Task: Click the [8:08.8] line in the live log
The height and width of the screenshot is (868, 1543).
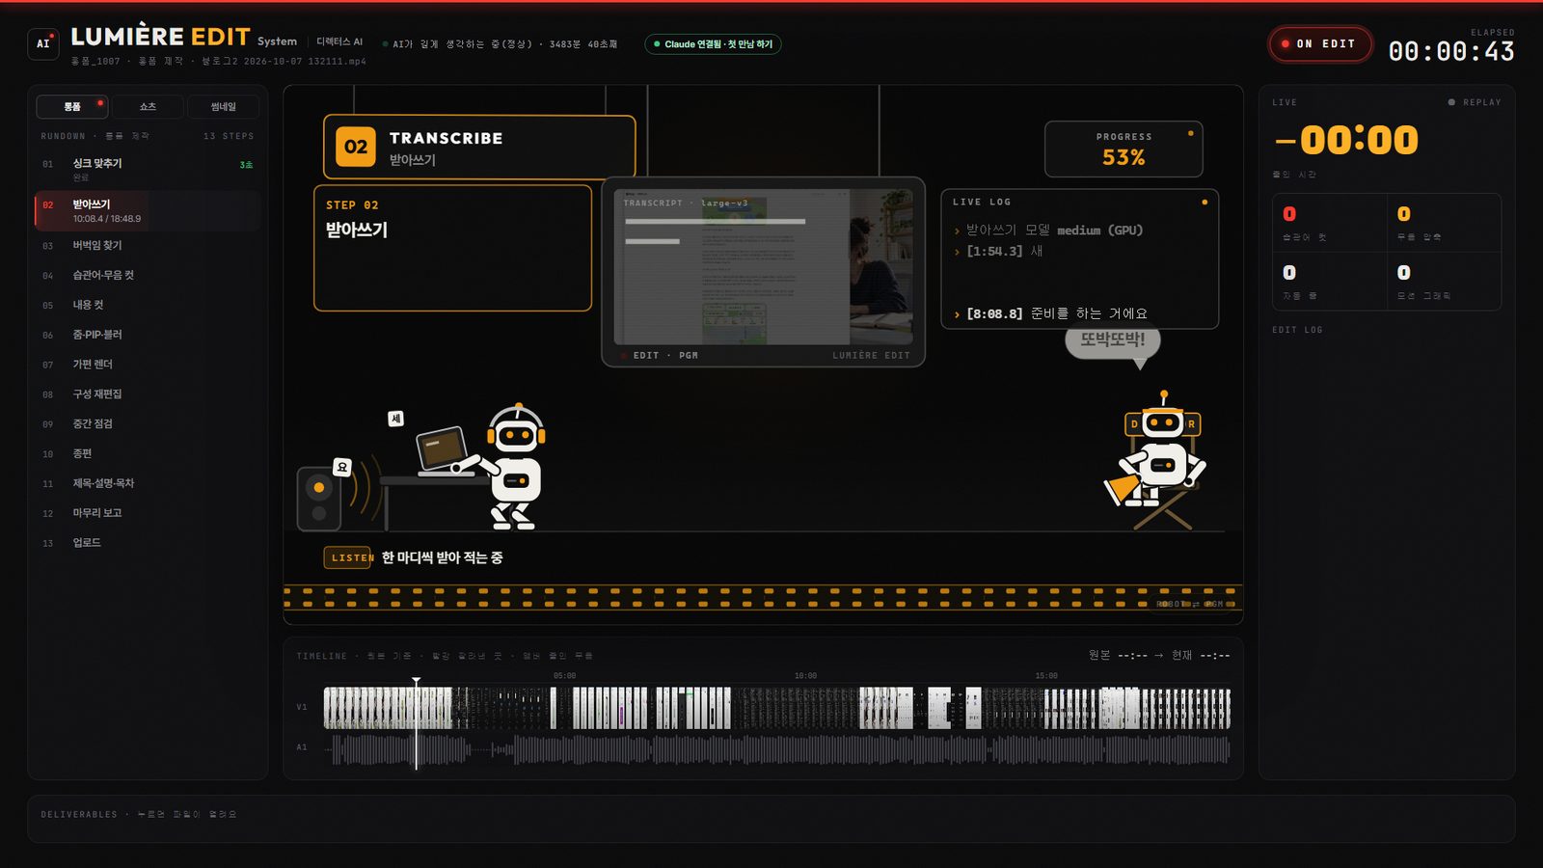Action: click(1051, 313)
